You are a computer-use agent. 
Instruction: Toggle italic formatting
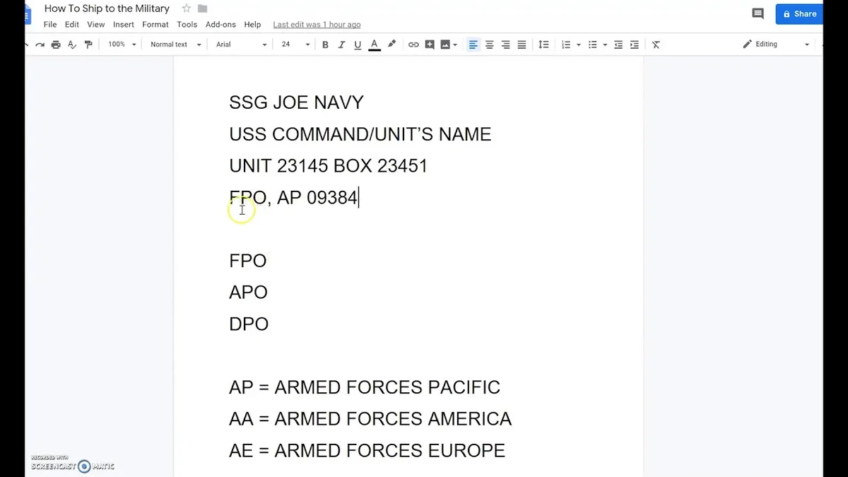click(x=341, y=45)
